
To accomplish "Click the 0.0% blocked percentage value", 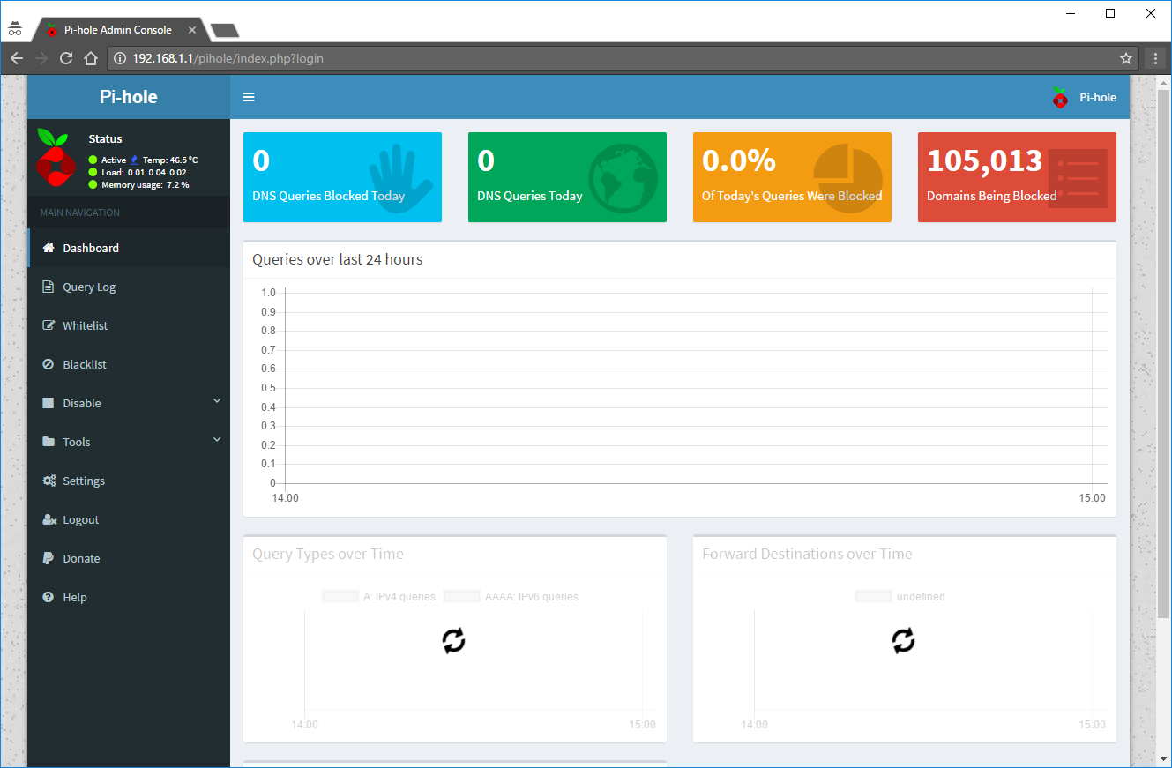I will (739, 160).
